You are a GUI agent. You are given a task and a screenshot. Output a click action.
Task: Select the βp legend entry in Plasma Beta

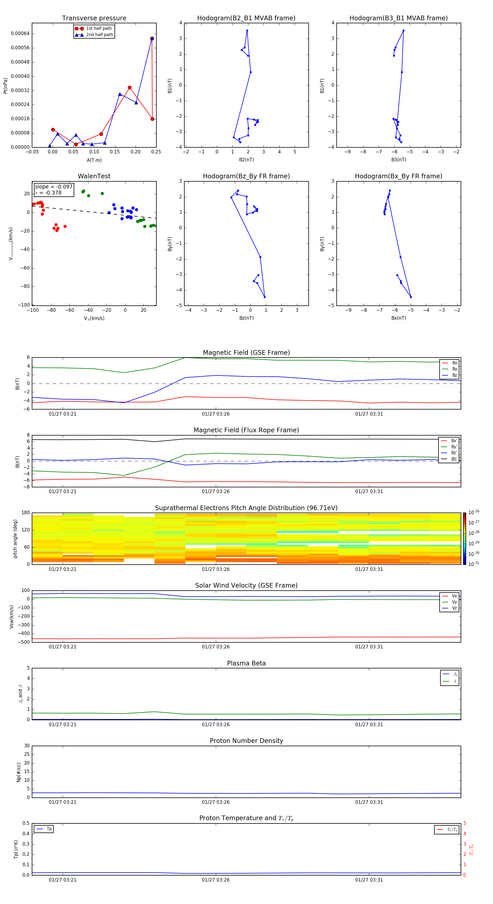click(x=450, y=674)
